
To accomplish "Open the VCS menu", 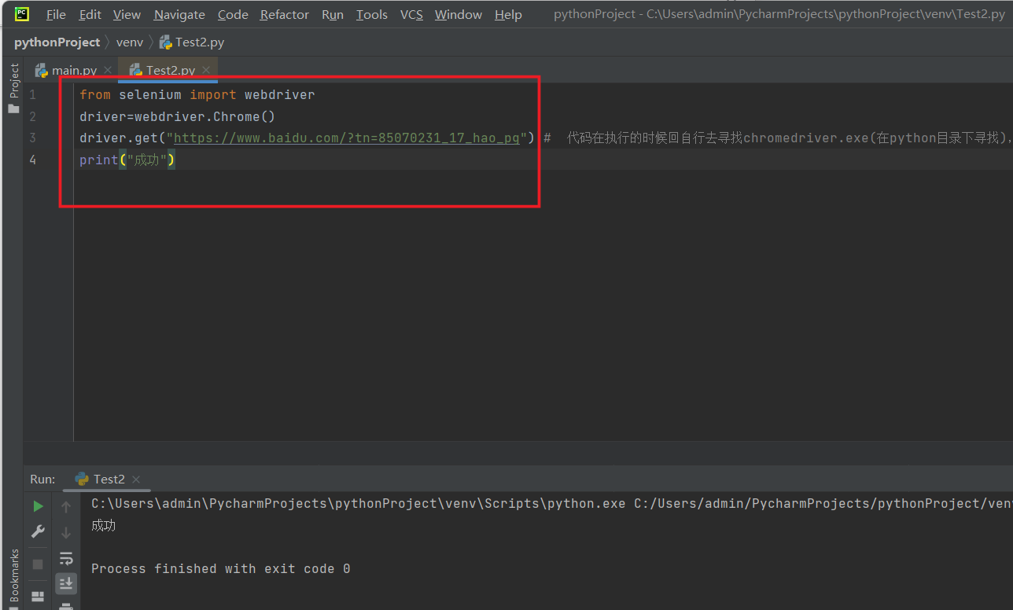I will pyautogui.click(x=411, y=14).
